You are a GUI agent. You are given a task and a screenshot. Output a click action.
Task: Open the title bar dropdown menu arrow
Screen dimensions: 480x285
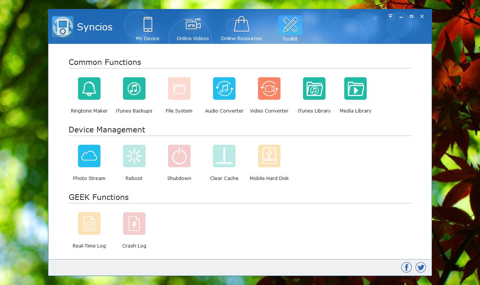[390, 16]
